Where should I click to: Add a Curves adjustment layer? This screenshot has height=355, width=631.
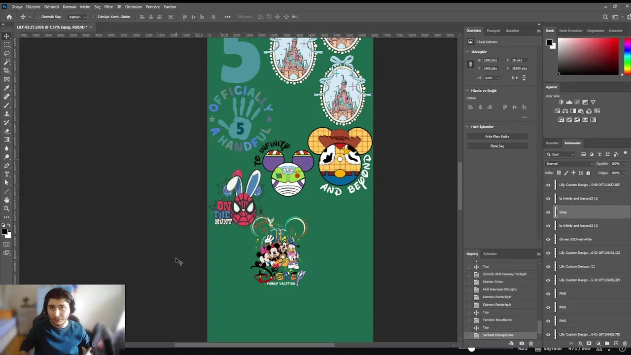pos(577,102)
